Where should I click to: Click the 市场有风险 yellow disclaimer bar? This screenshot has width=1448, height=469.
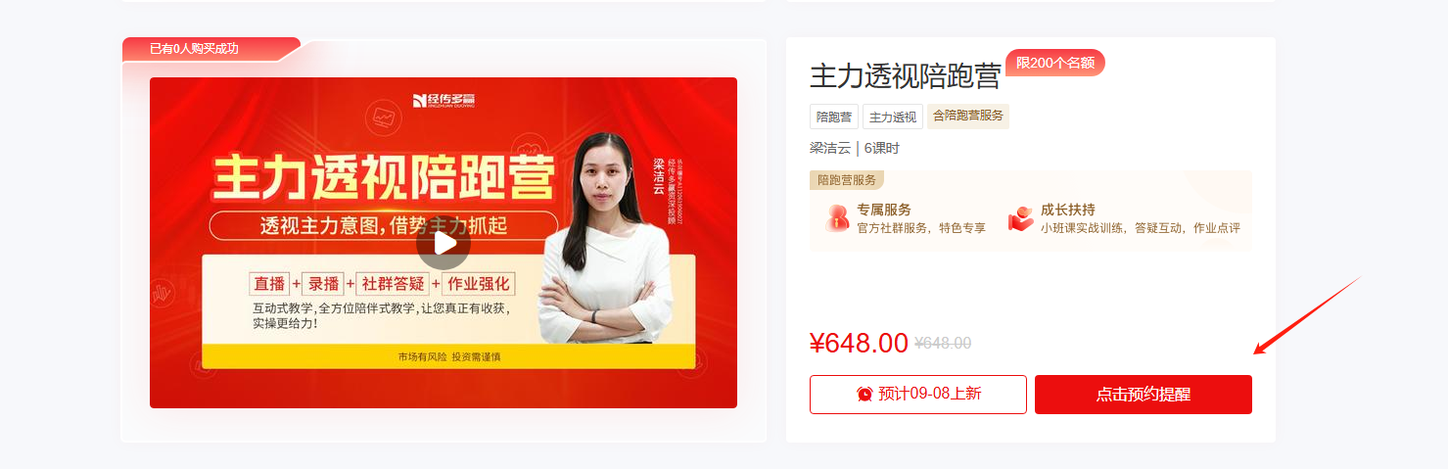[448, 356]
